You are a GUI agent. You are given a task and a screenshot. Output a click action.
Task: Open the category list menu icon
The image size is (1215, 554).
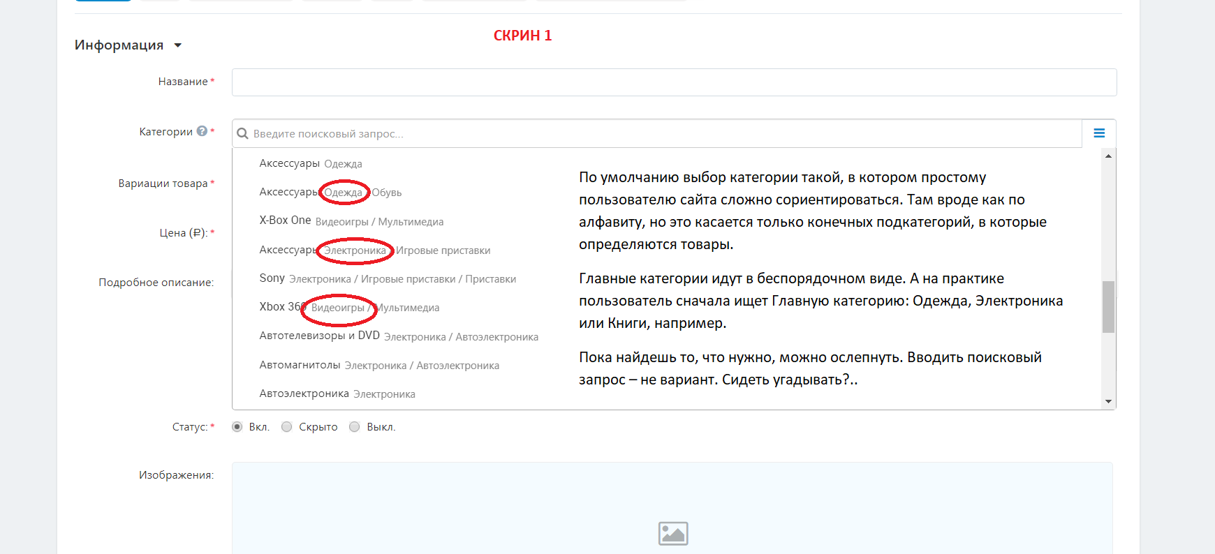tap(1099, 133)
